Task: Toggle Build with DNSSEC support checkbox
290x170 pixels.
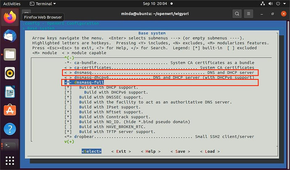Action: pyautogui.click(x=68, y=97)
